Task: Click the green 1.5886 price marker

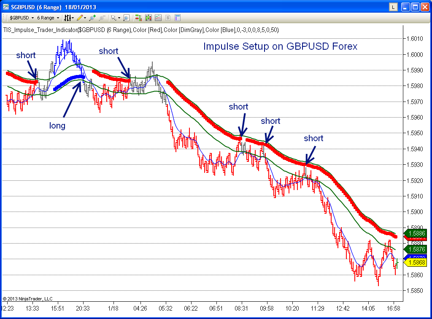Action: pos(416,233)
